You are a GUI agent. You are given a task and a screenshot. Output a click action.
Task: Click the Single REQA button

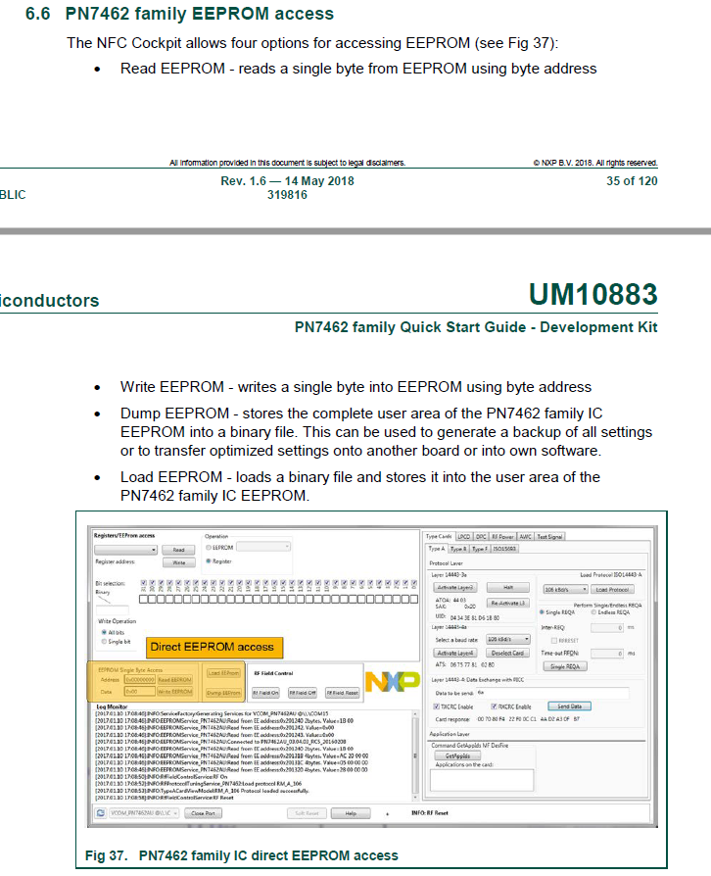pos(565,666)
